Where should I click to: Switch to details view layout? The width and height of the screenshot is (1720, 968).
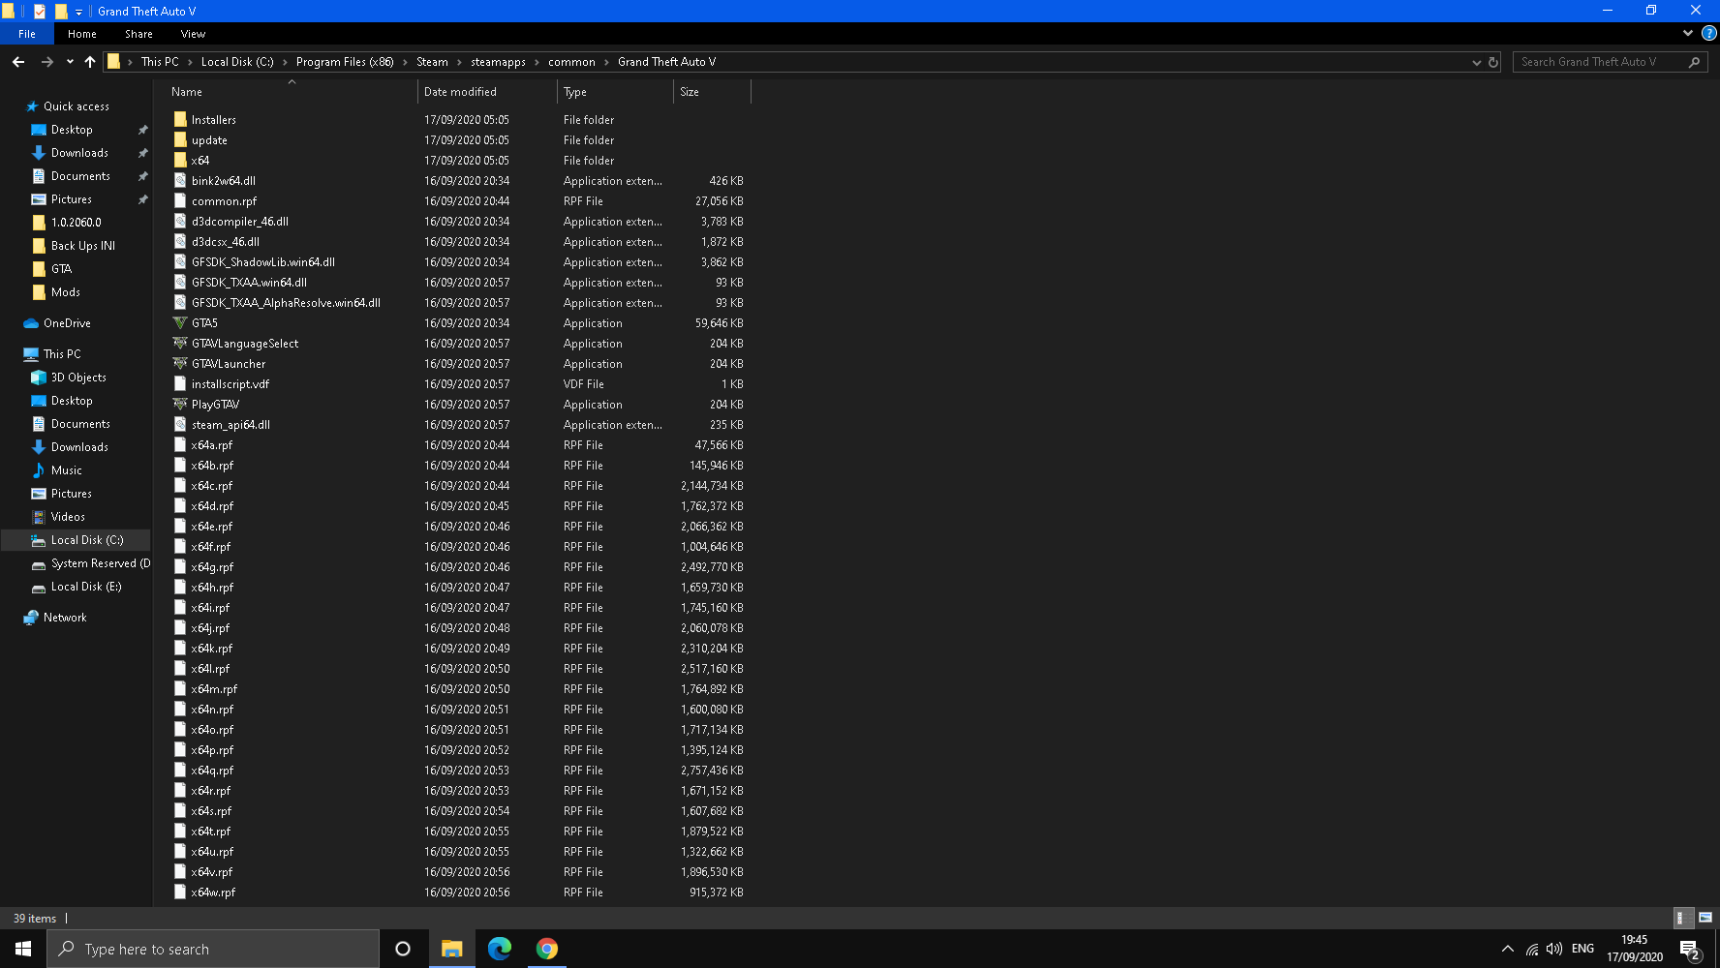[1683, 918]
